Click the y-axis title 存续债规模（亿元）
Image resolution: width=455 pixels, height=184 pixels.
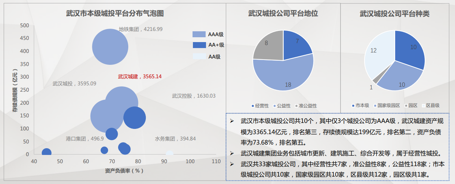point(15,91)
